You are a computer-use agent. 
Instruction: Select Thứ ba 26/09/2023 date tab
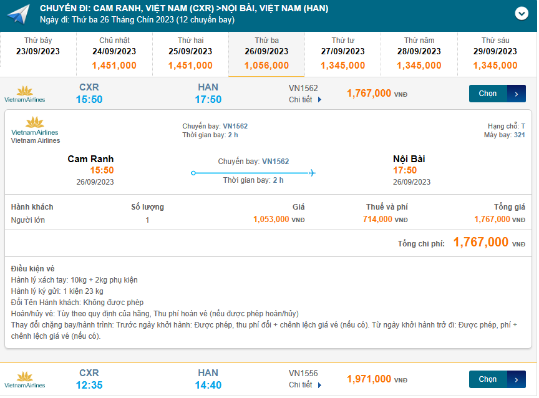pos(266,52)
